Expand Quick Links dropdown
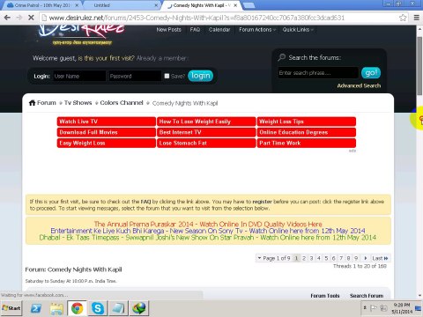This screenshot has height=317, width=423. click(298, 30)
